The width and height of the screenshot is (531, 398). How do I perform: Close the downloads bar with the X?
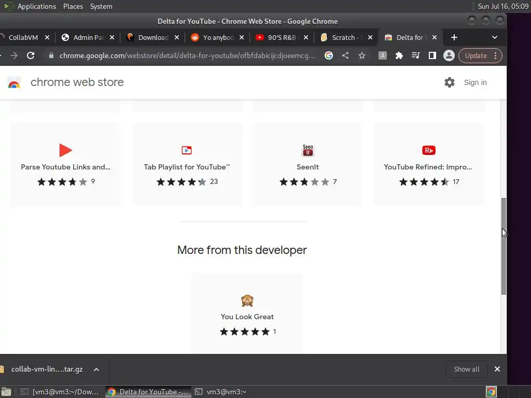tap(497, 369)
